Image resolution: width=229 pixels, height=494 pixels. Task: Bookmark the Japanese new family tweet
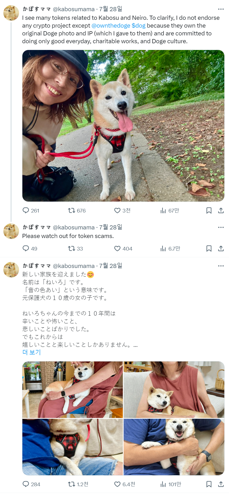point(209,484)
